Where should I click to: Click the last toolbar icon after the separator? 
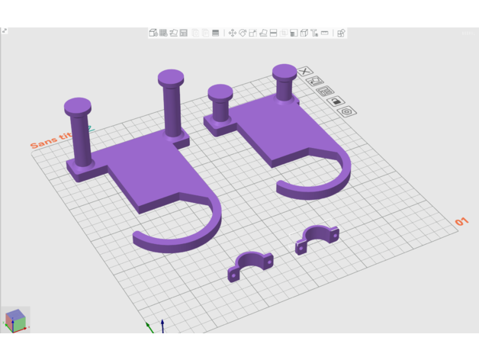pos(341,34)
